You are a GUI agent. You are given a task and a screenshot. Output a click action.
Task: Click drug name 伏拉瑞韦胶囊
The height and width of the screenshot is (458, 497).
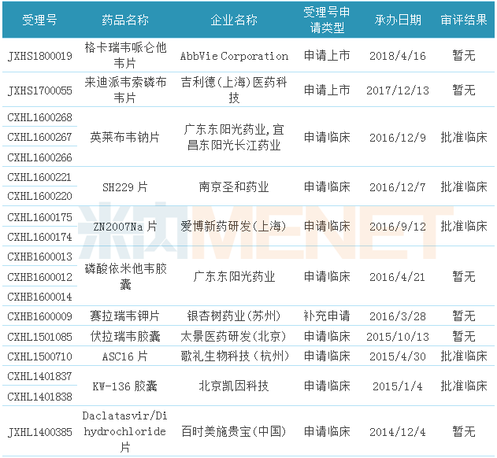125,336
